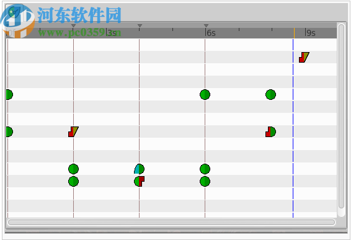Image resolution: width=356 pixels, height=240 pixels.
Task: Click the horizontal scrollbar below the timeline
Action: [171, 222]
